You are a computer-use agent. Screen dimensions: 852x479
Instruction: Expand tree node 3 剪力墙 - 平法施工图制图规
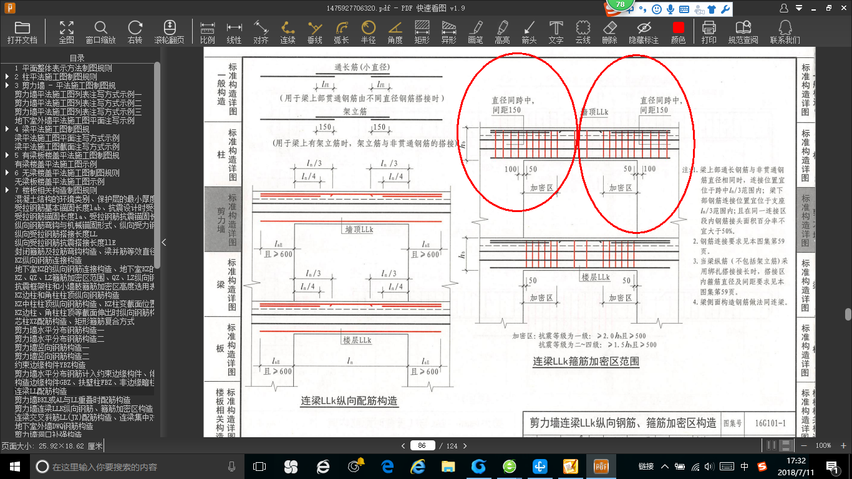pyautogui.click(x=7, y=85)
